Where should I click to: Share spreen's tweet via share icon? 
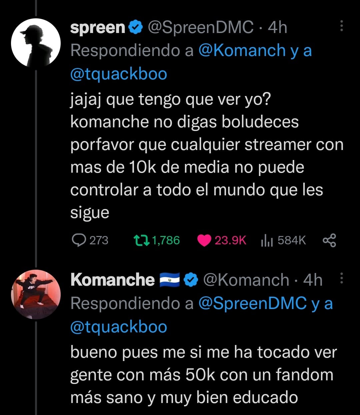tap(329, 240)
